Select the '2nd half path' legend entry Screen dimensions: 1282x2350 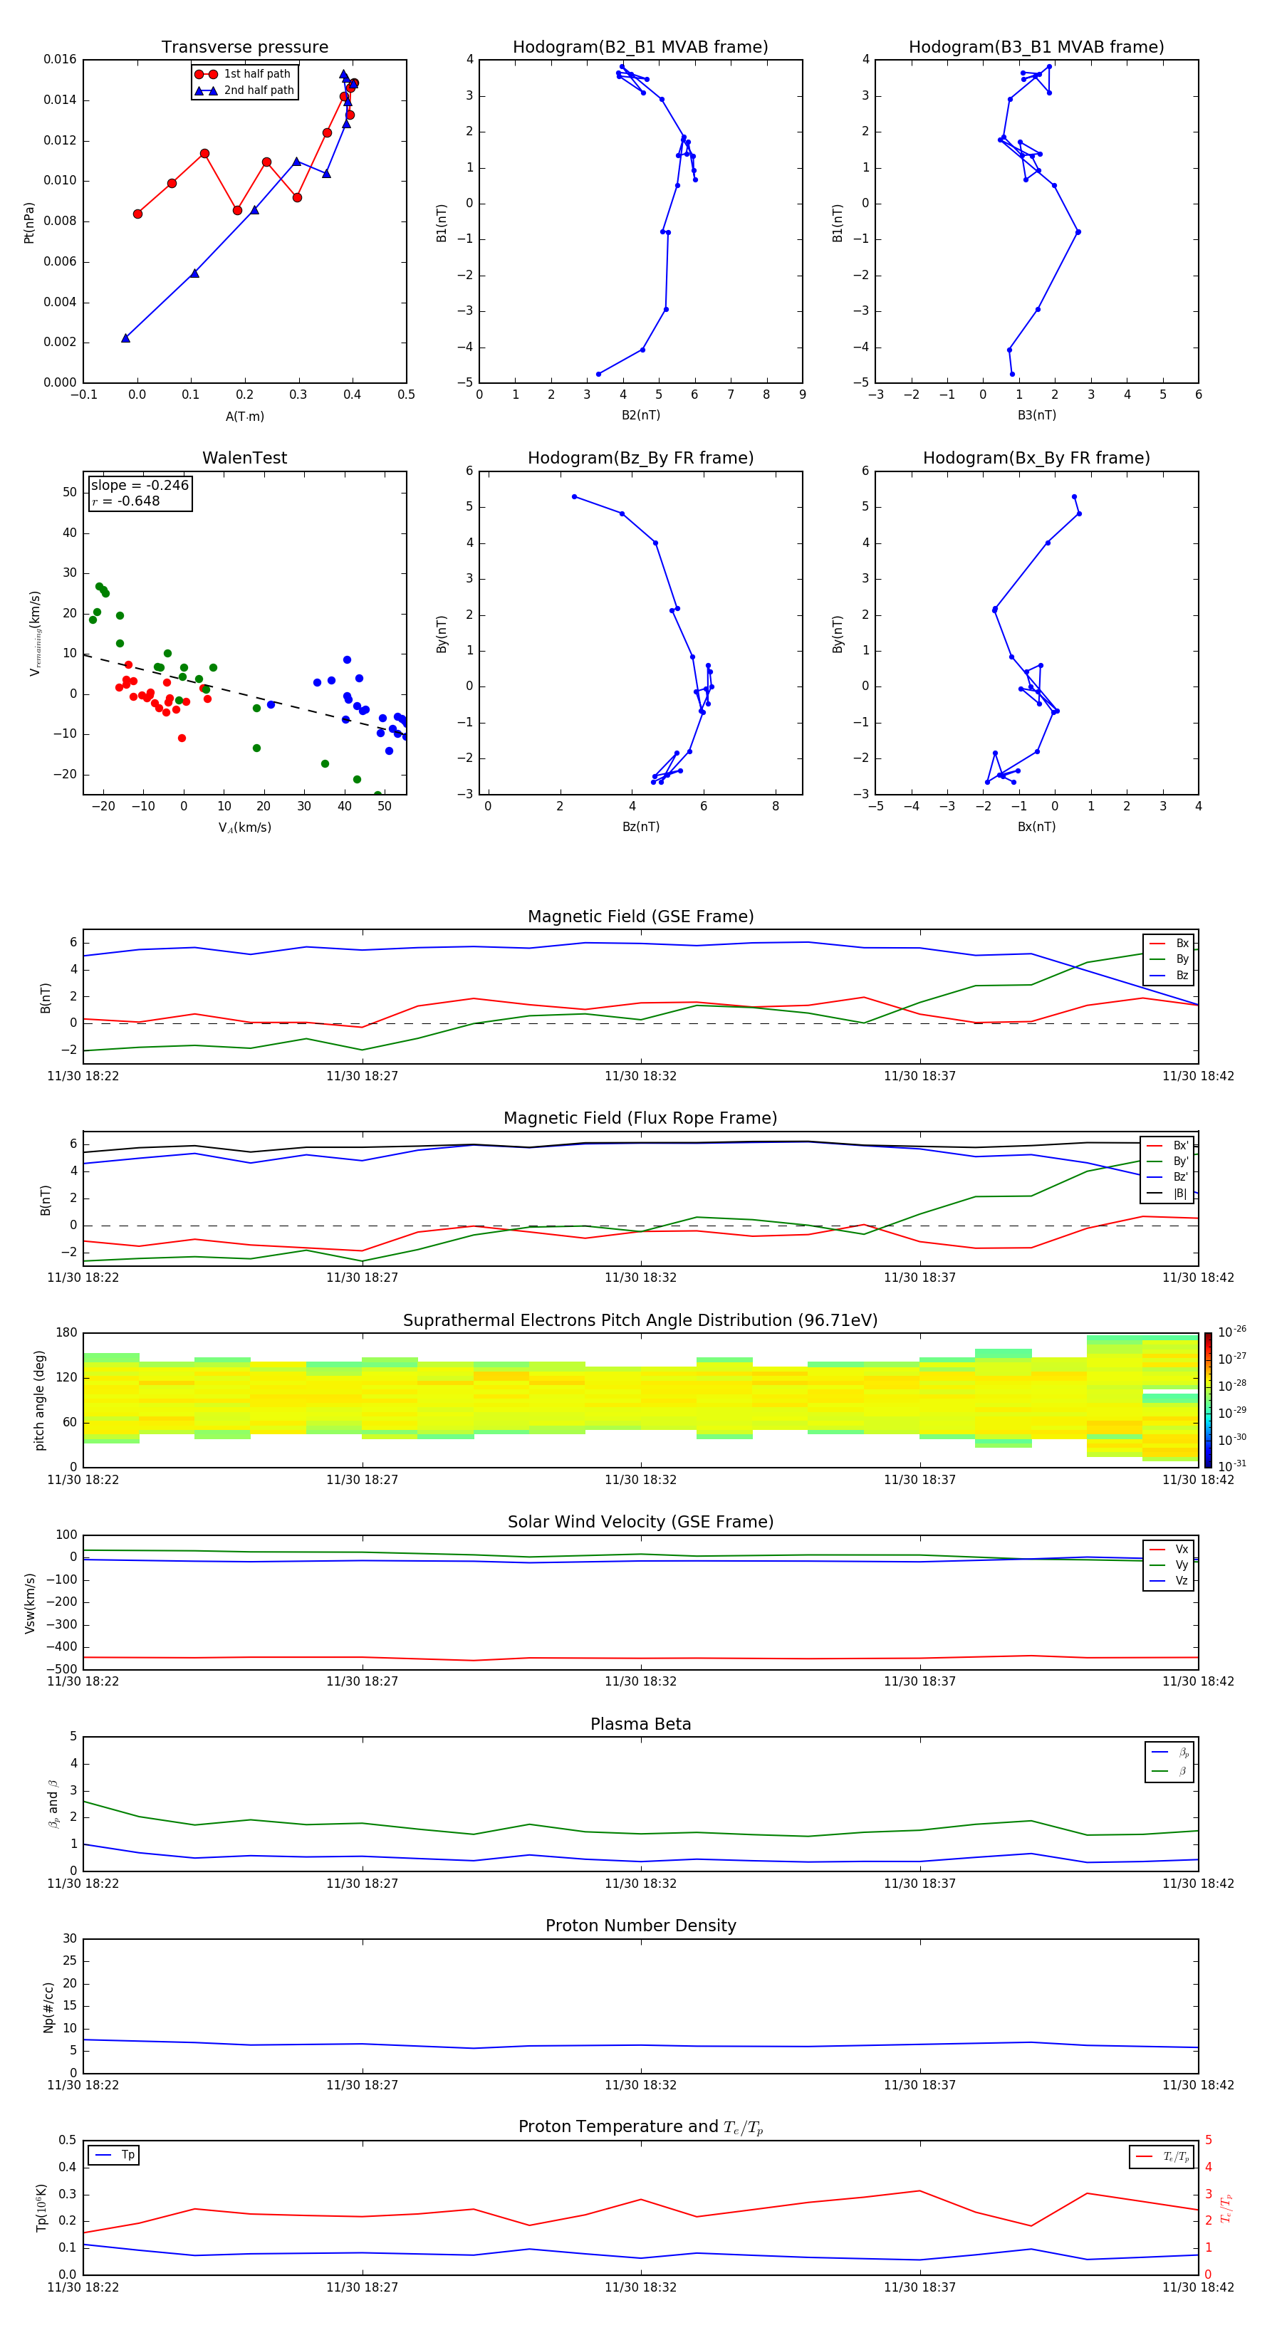click(x=244, y=90)
